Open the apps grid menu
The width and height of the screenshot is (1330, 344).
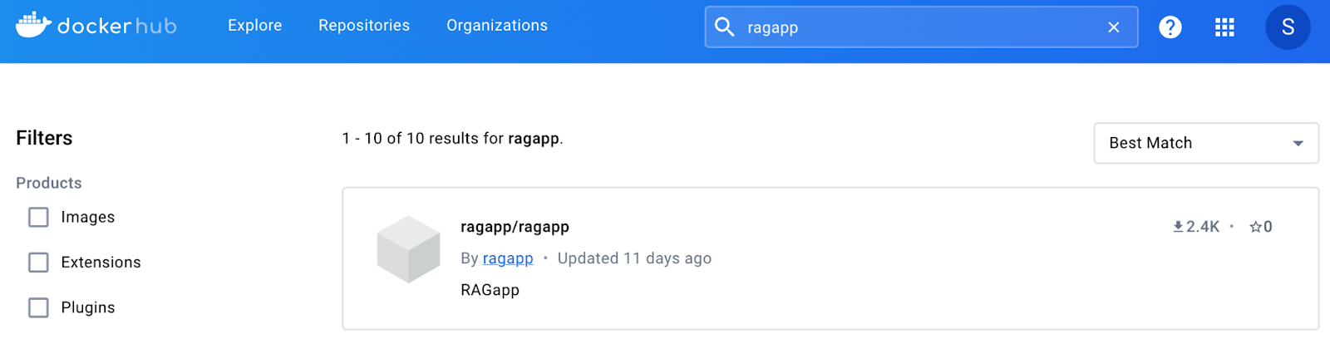click(1224, 27)
